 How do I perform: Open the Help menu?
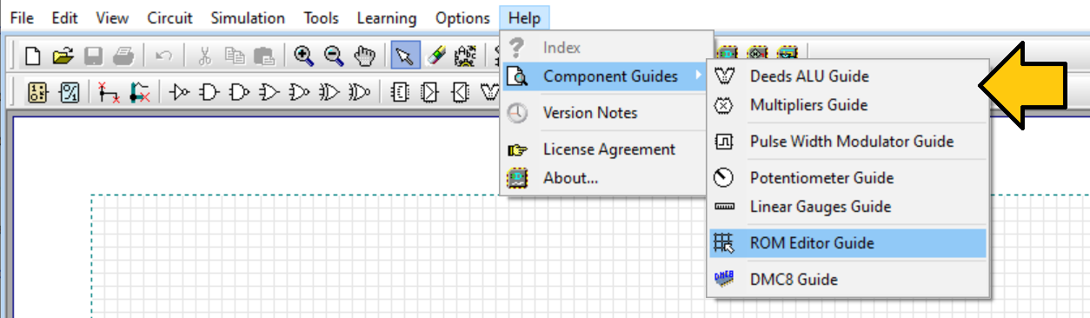coord(525,17)
